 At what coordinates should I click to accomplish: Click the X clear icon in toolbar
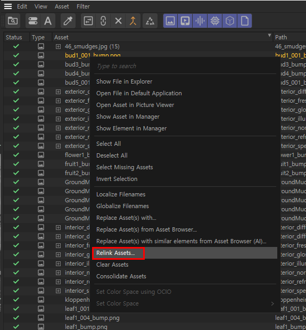[118, 21]
